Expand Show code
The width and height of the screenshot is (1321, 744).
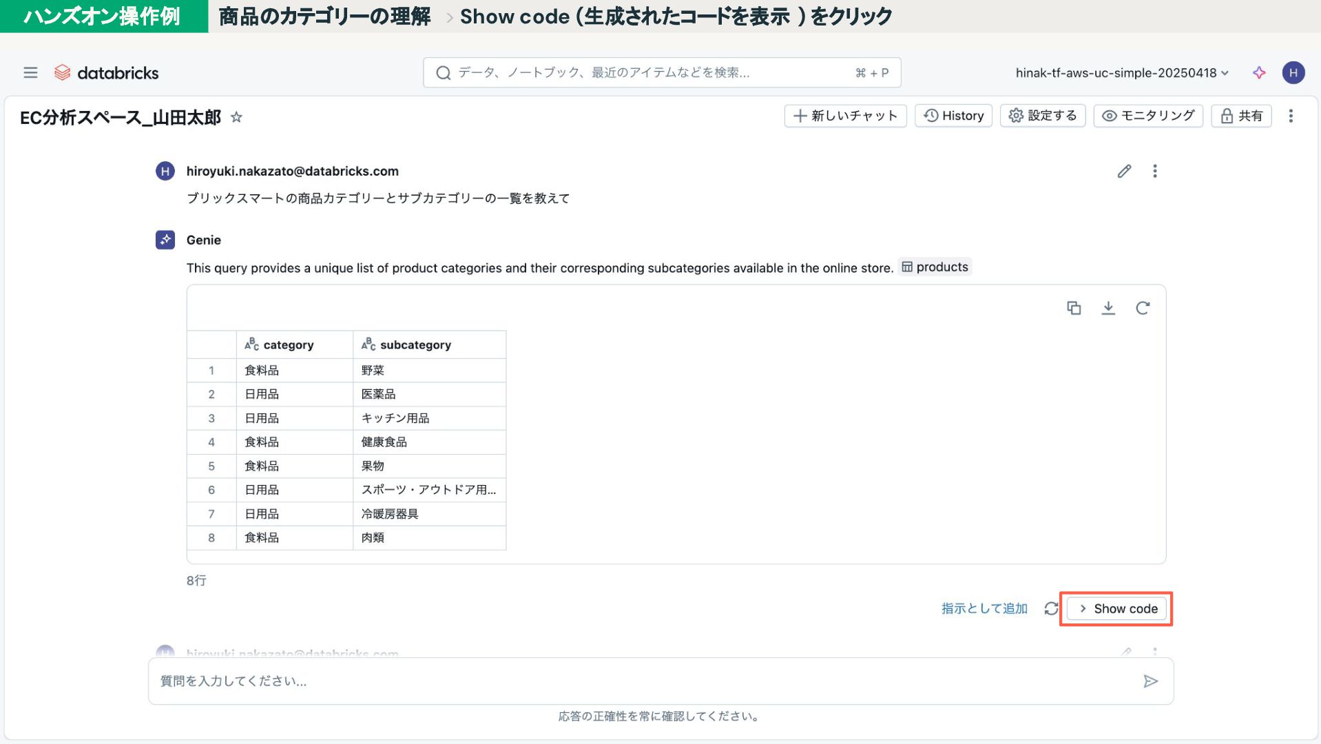[1116, 608]
